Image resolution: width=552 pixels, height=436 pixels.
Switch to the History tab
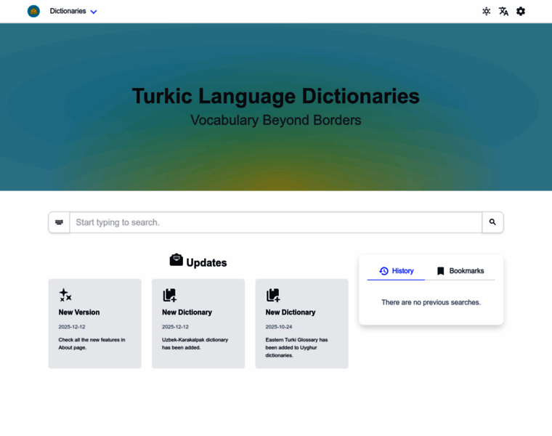(396, 271)
